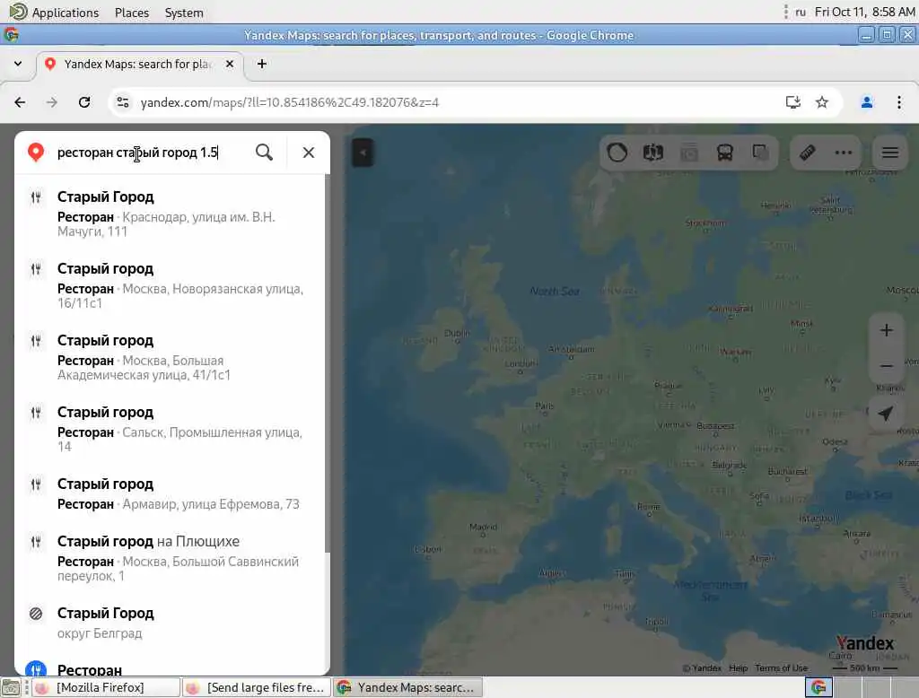This screenshot has width=919, height=698.
Task: Click the date and time clock
Action: pyautogui.click(x=864, y=12)
